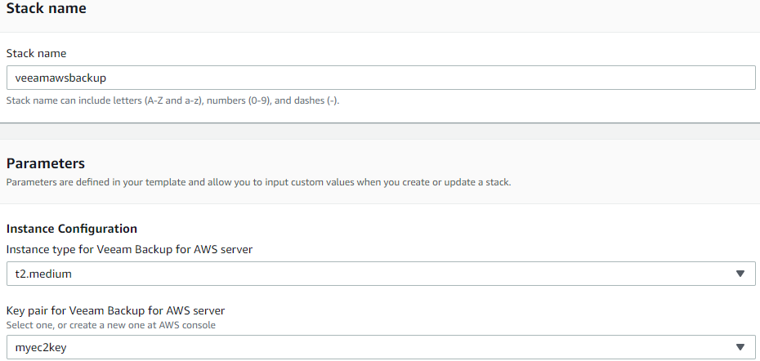Click the Parameters section heading

tap(46, 163)
